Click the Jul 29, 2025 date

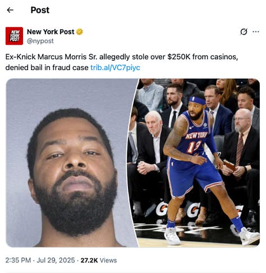(x=56, y=260)
